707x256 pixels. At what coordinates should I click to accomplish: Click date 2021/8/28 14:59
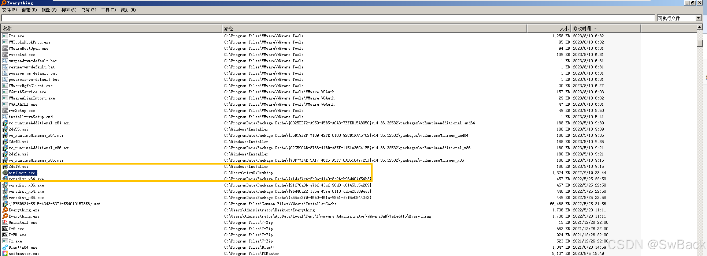[589, 247]
